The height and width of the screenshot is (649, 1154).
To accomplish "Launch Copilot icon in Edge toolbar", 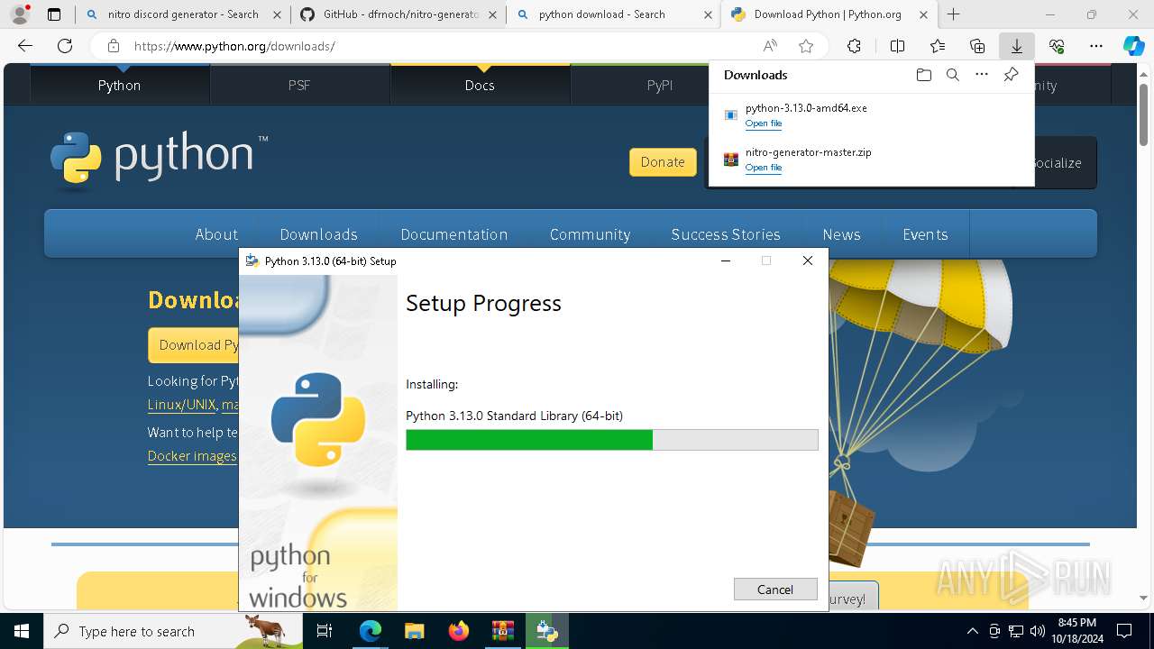I will [1134, 46].
